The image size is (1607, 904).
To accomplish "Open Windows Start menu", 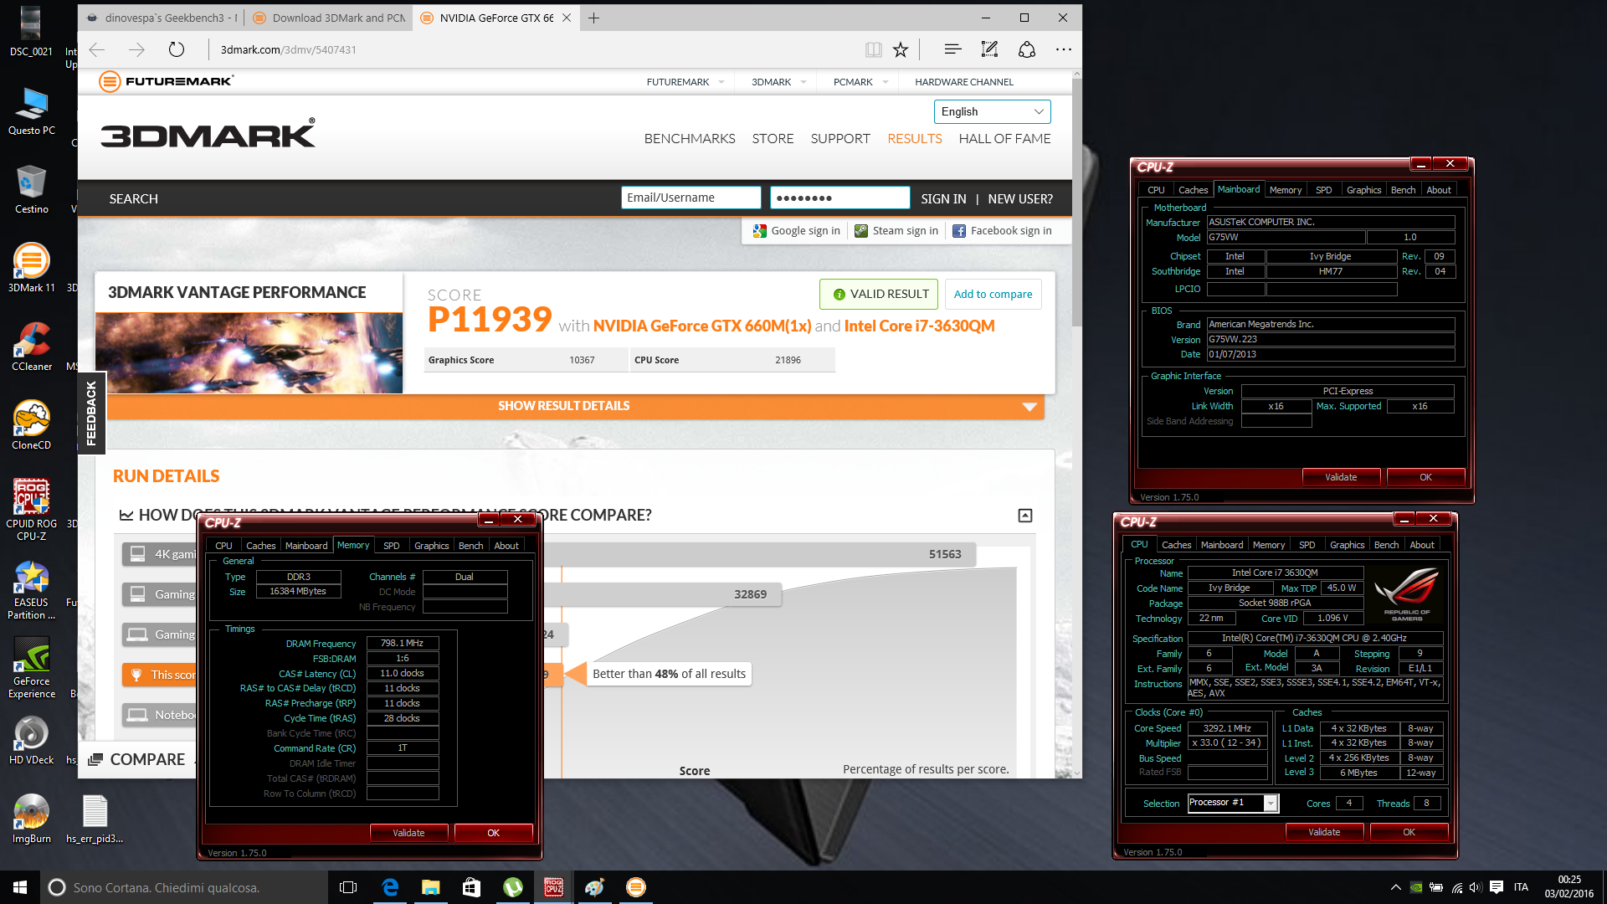I will point(20,887).
